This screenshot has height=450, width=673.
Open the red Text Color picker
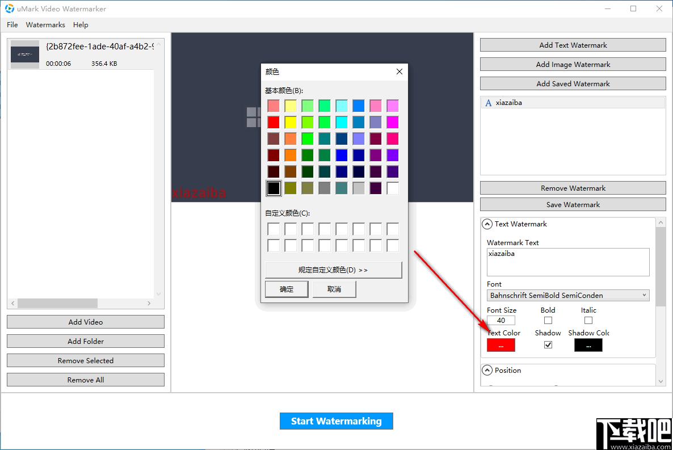(x=501, y=345)
